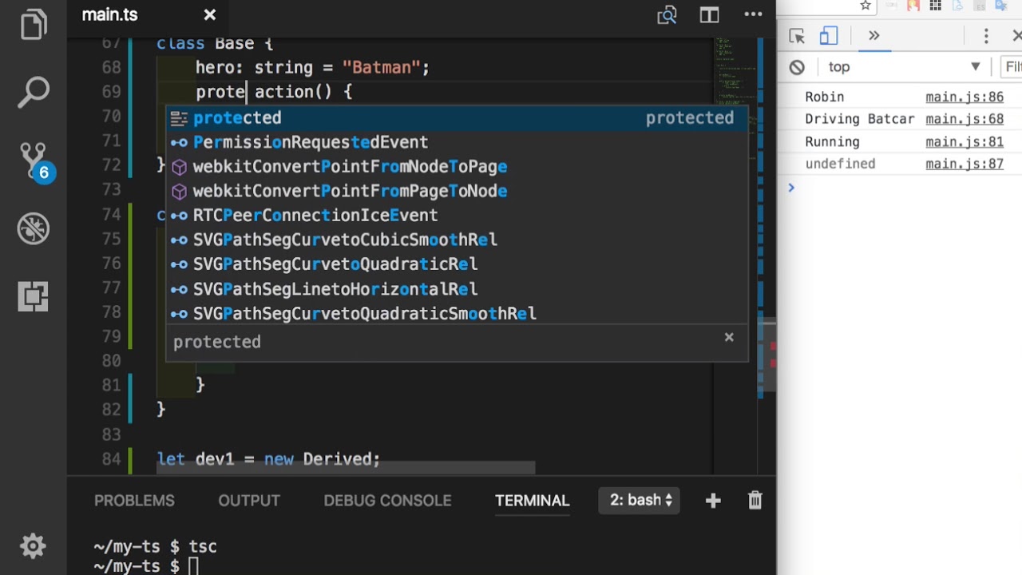Expand more DevTools tabs chevron
Screen dimensions: 1022x575
tap(873, 36)
